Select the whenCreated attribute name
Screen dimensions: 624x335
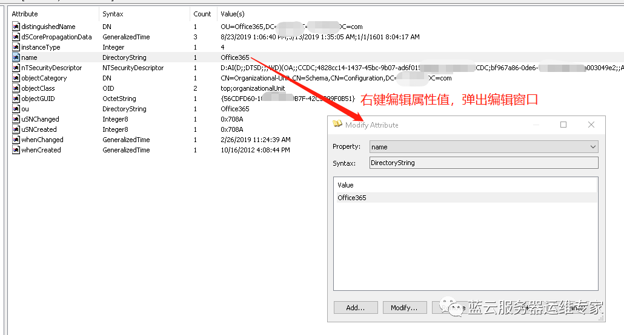(x=41, y=150)
